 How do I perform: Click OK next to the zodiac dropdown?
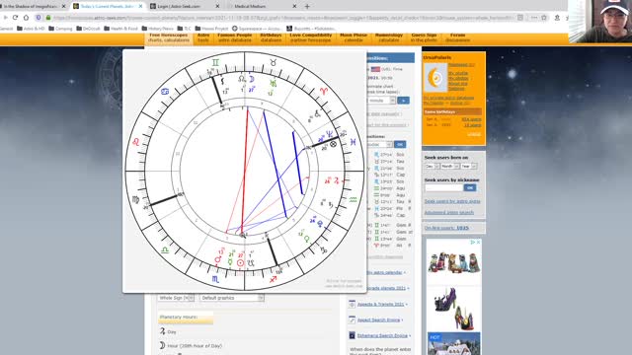click(x=400, y=144)
